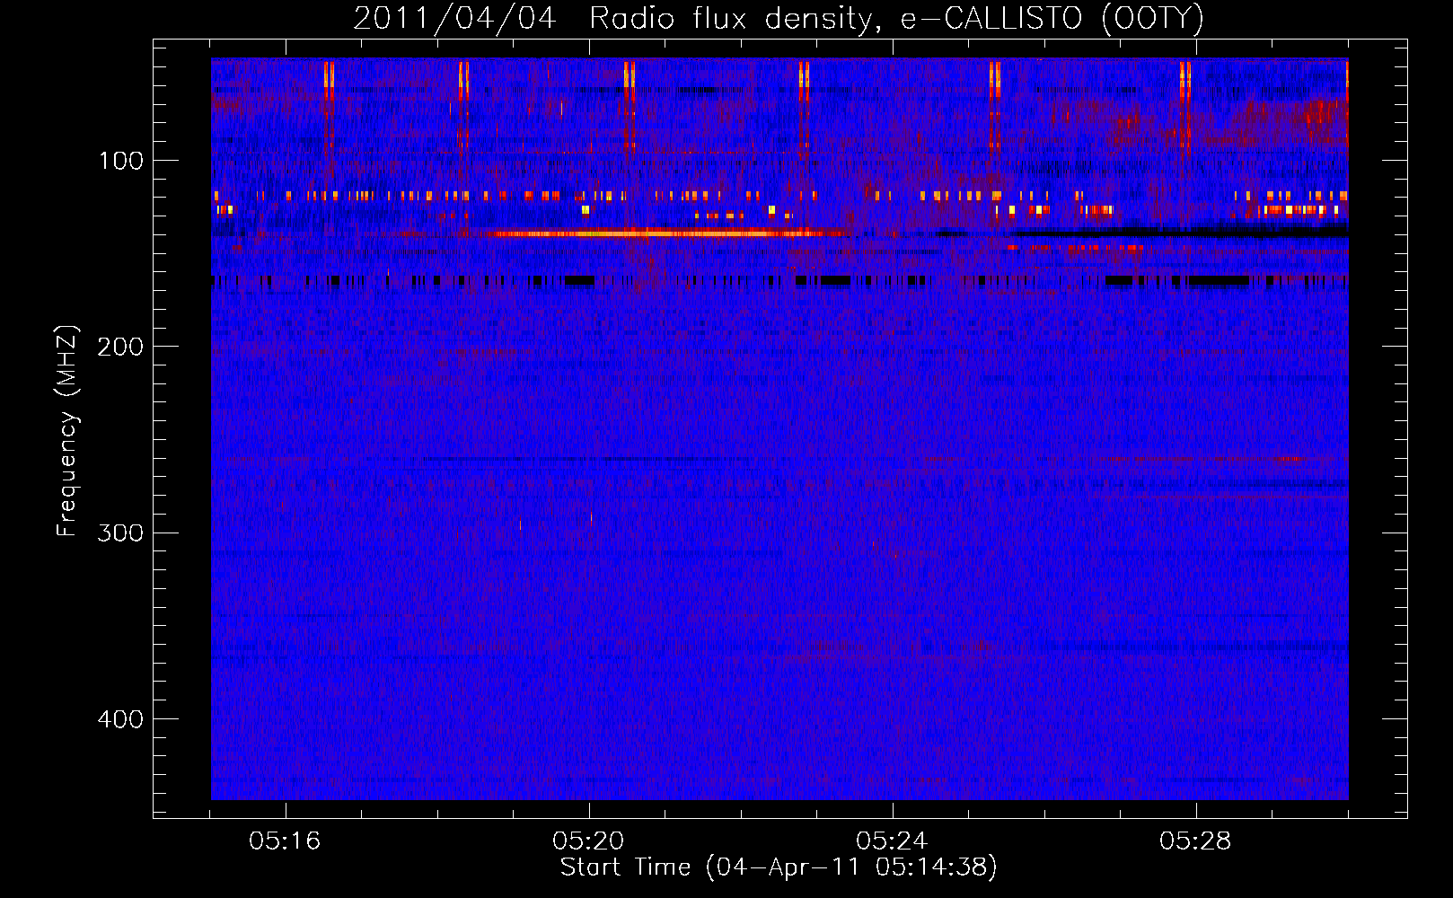
Task: Click the black dashed line near 165 MHz
Action: pyautogui.click(x=779, y=281)
